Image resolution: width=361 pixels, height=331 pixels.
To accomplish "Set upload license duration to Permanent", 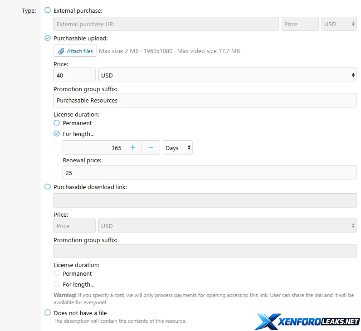I will (x=57, y=123).
